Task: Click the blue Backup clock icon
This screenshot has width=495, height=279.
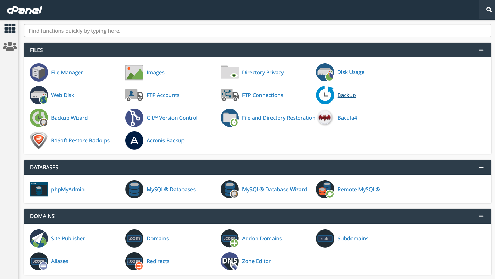Action: pyautogui.click(x=325, y=95)
